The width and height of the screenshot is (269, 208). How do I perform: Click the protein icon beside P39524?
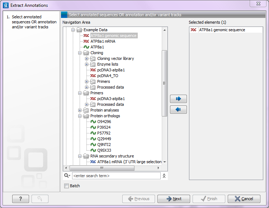click(93, 127)
